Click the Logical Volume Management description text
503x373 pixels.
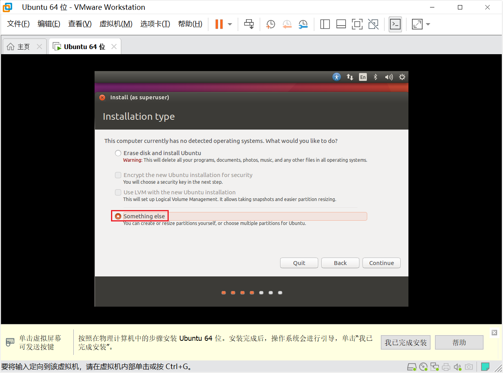click(x=230, y=199)
